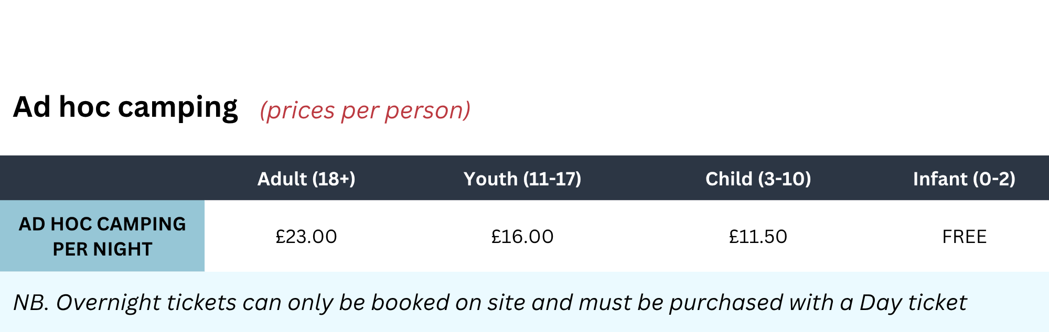The height and width of the screenshot is (332, 1049).
Task: Click 'Day ticket' at the note's end
Action: click(913, 303)
